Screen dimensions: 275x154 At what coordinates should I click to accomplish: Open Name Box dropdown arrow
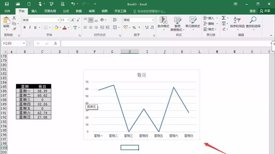(x=24, y=43)
